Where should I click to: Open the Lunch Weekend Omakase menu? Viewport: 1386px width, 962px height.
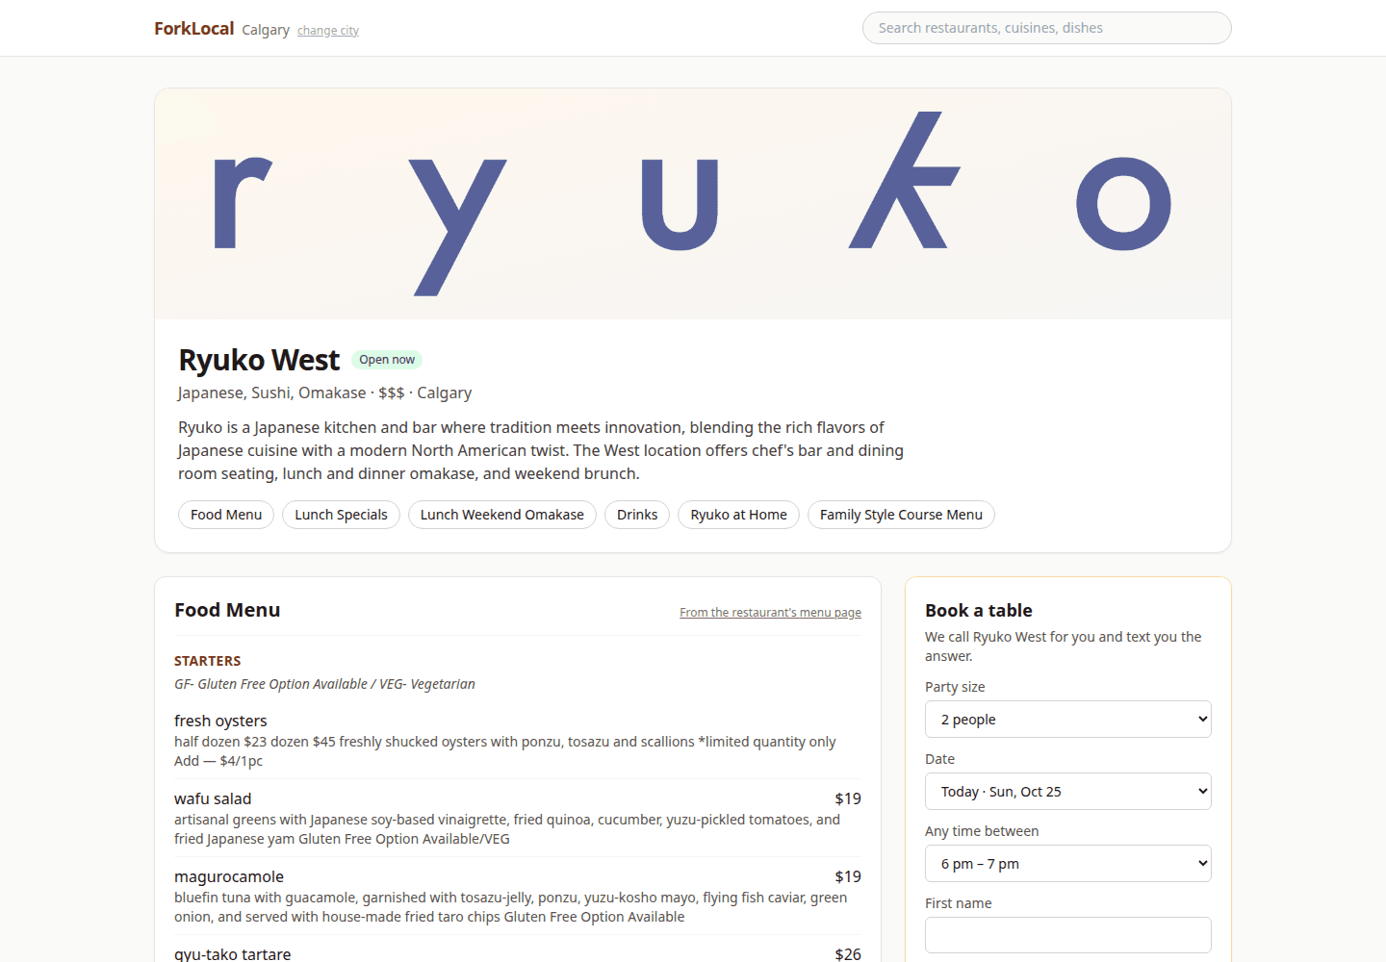coord(502,515)
